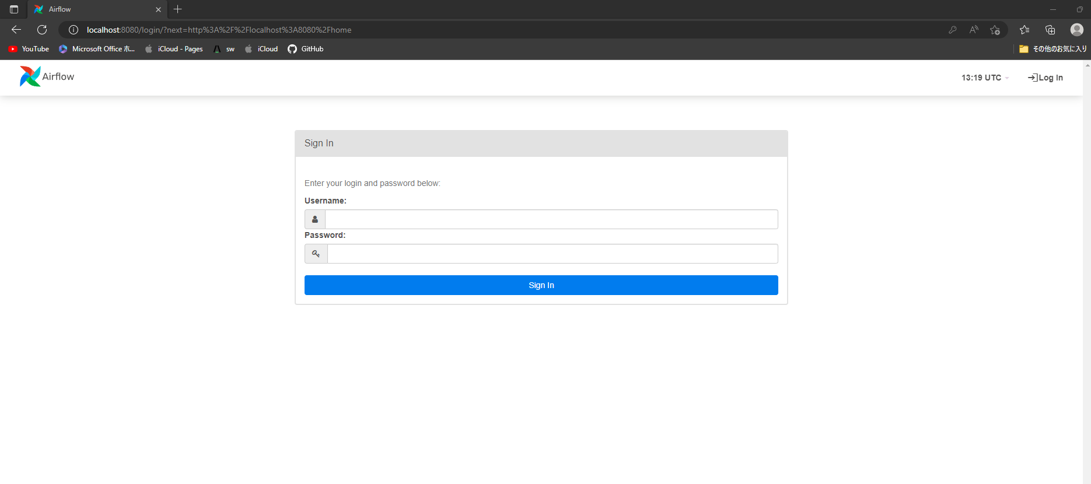Open the favorites list icon
The image size is (1091, 484).
(1024, 30)
